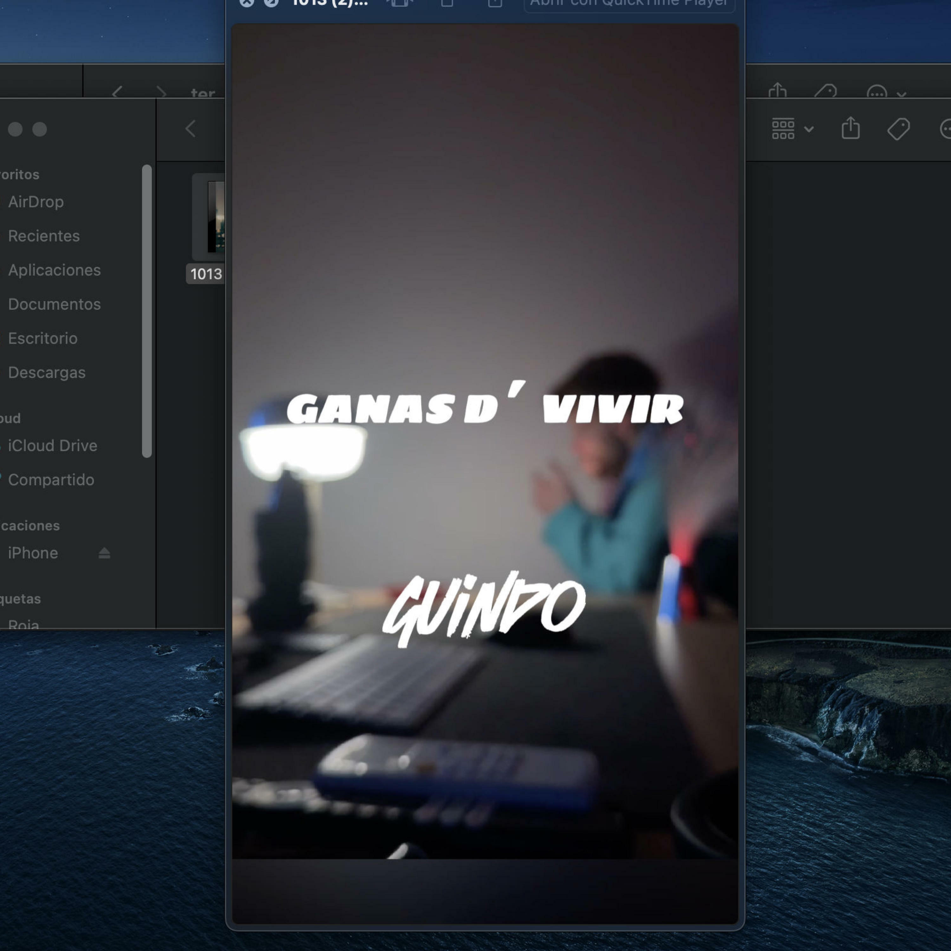Open Aplicaciones folder in sidebar
The image size is (951, 951).
coord(54,270)
